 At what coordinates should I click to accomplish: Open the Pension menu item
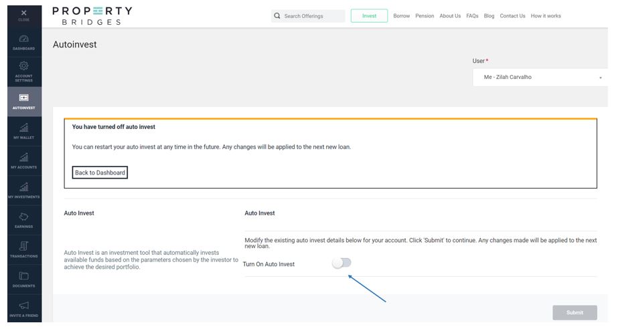pos(424,16)
